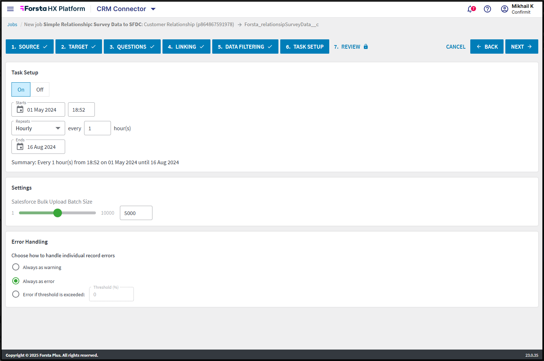
Task: Click the Error Handling section heading
Action: tap(30, 242)
